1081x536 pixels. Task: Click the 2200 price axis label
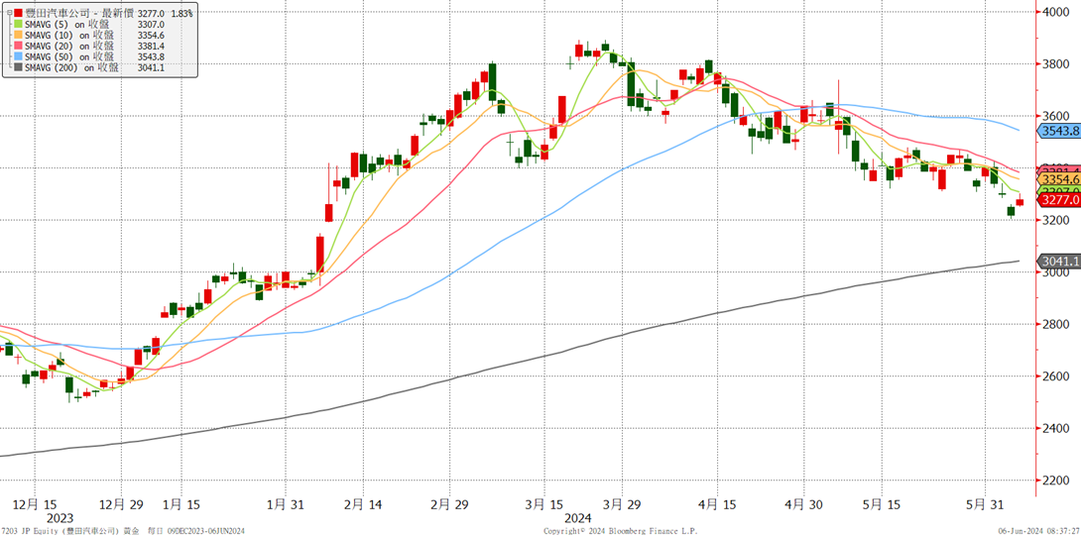(x=1055, y=481)
